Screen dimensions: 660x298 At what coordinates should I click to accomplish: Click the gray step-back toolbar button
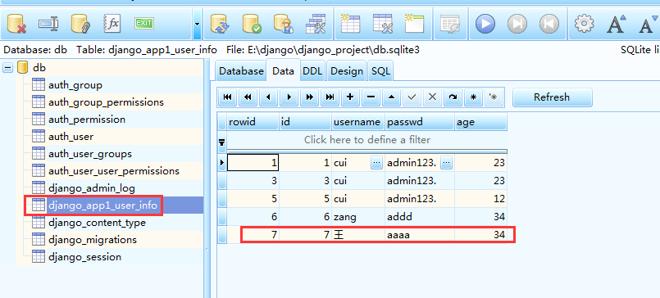[x=548, y=24]
